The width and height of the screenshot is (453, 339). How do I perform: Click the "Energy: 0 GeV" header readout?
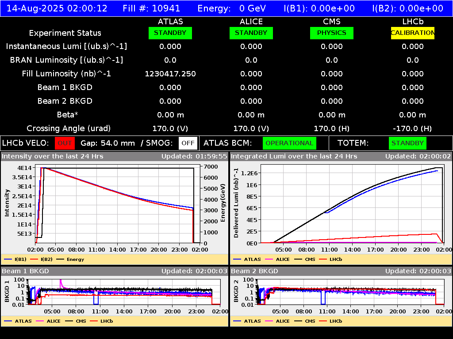(x=232, y=8)
